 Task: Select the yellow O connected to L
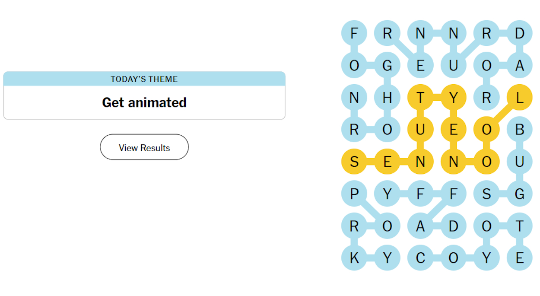click(x=486, y=129)
